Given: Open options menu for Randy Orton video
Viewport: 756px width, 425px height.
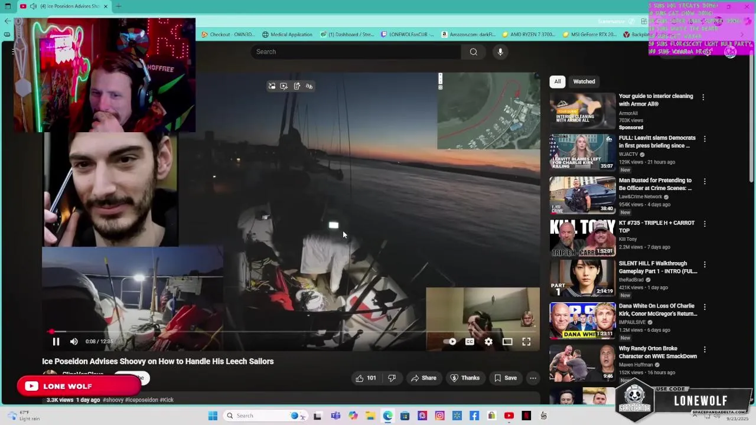Looking at the screenshot, I should point(704,349).
